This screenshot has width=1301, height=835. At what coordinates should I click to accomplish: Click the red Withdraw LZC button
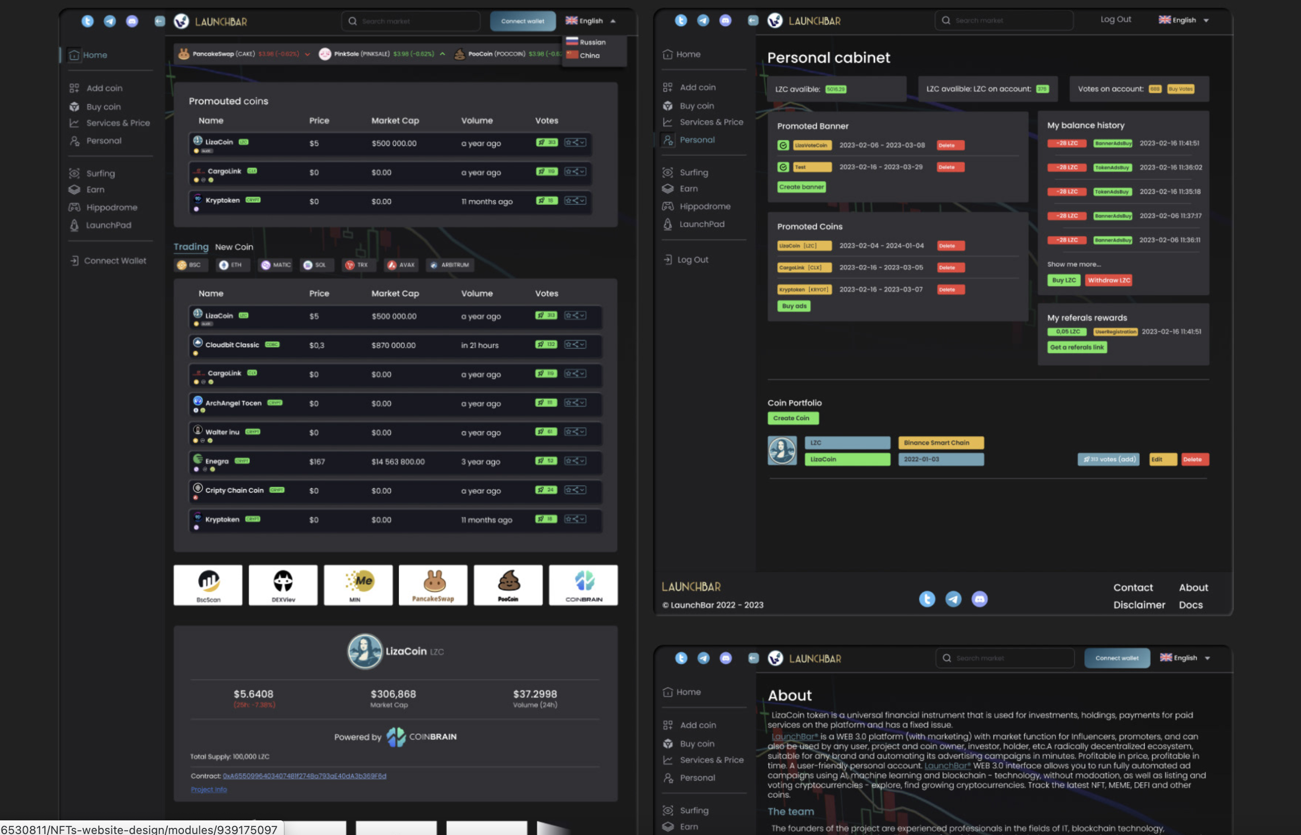tap(1109, 281)
